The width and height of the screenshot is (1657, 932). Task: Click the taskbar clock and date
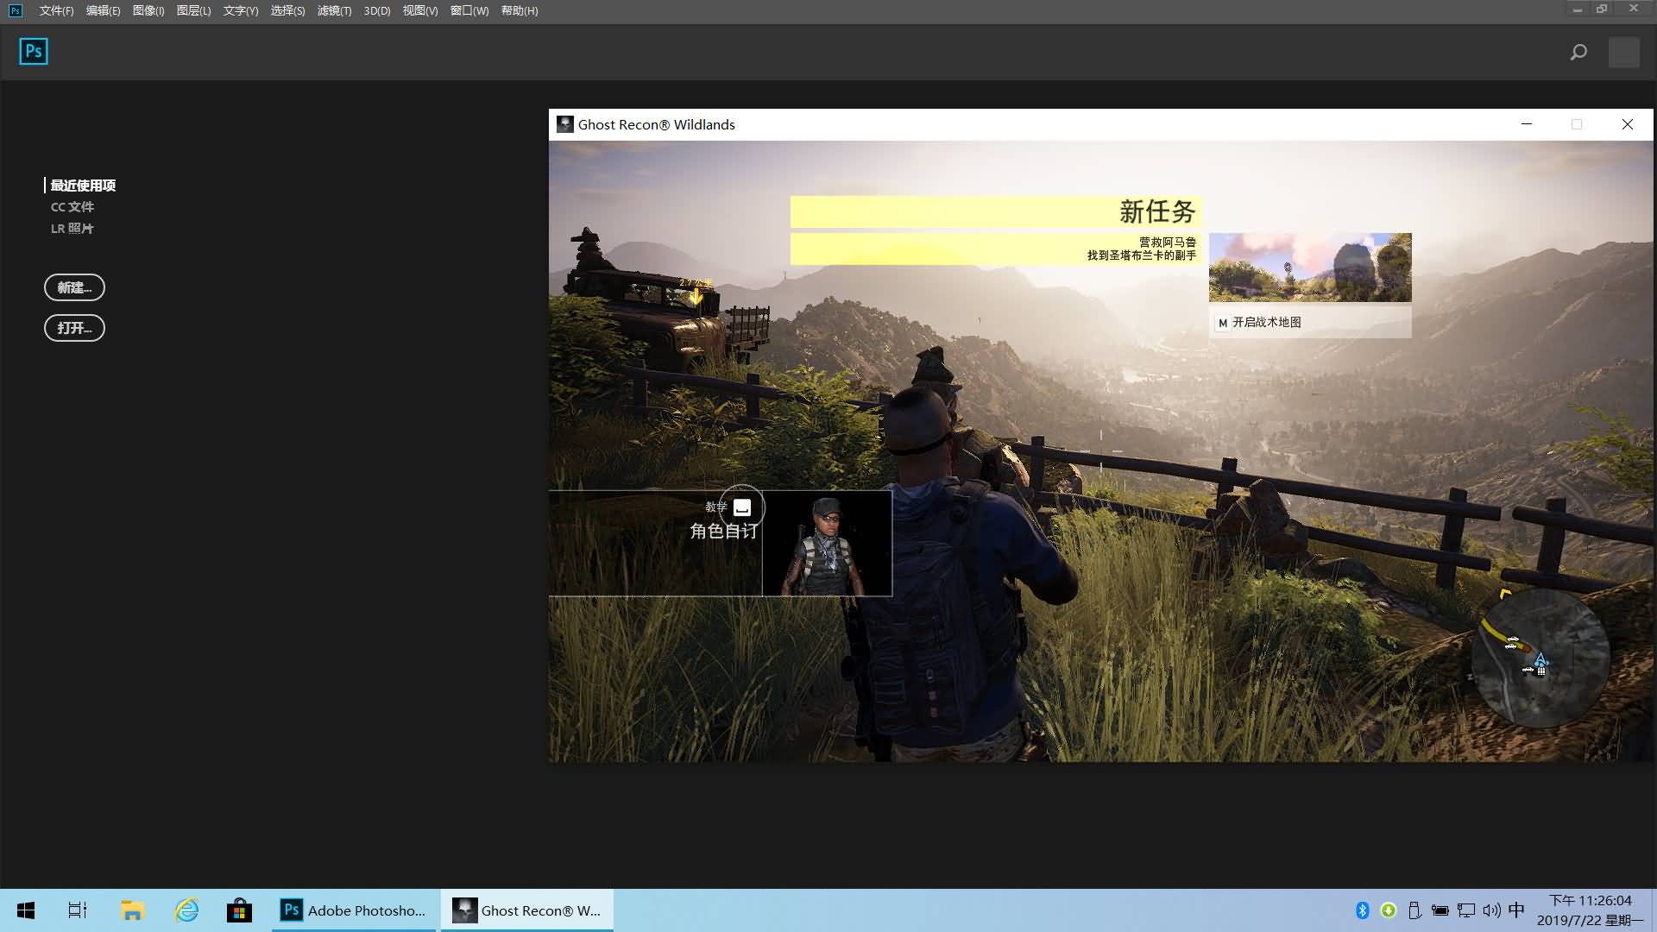click(x=1591, y=910)
